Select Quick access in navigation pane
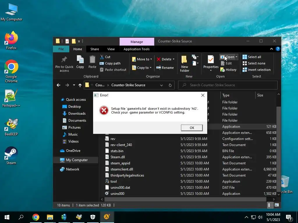 [73, 100]
